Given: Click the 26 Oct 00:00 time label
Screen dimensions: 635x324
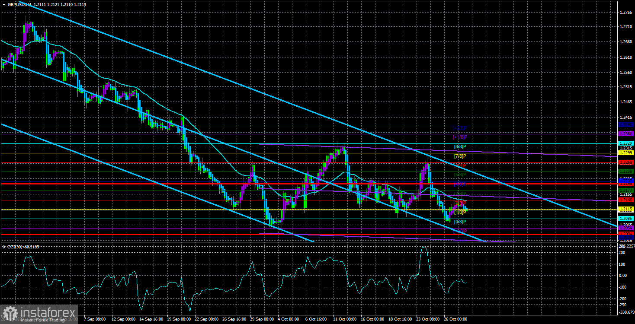Looking at the screenshot, I should [x=456, y=319].
